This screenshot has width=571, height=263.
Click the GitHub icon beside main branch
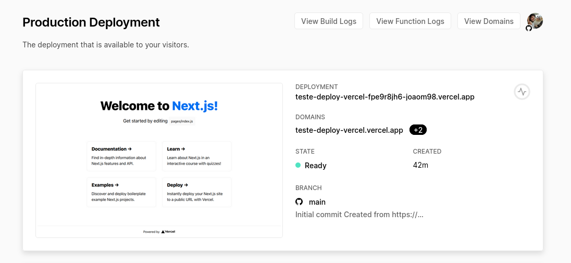pyautogui.click(x=299, y=202)
